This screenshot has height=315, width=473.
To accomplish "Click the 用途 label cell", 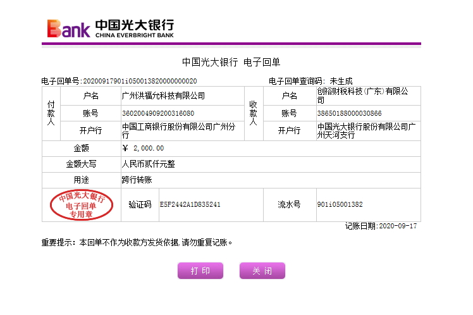I will (82, 180).
